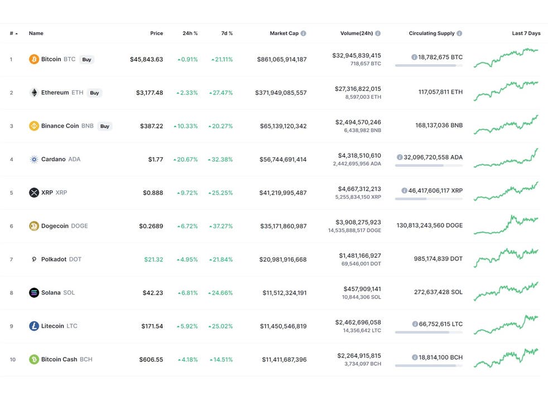548x405 pixels.
Task: Open the Solana coin name link
Action: click(51, 292)
